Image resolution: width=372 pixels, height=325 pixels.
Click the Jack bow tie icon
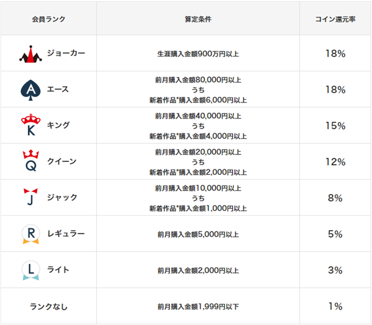click(x=30, y=197)
